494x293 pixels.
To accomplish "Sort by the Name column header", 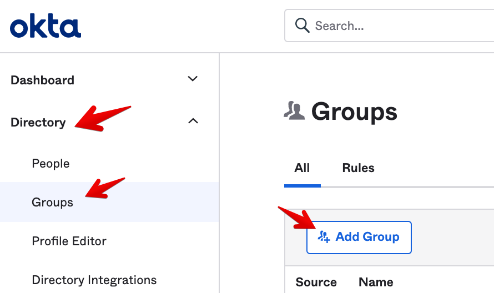I will pos(376,282).
